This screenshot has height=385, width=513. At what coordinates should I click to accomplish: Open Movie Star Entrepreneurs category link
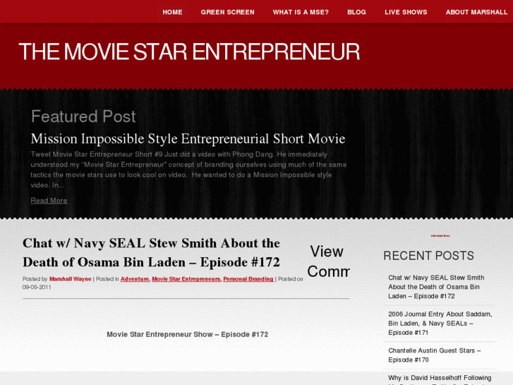pos(186,279)
